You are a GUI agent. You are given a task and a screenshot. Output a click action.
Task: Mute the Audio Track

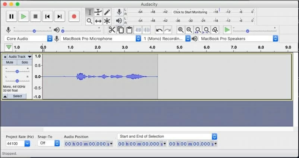click(10, 62)
